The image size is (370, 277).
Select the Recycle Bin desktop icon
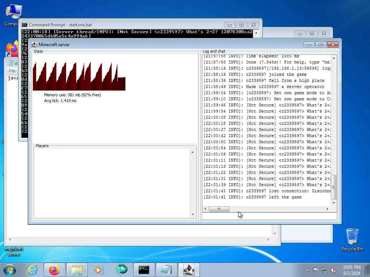click(x=352, y=239)
